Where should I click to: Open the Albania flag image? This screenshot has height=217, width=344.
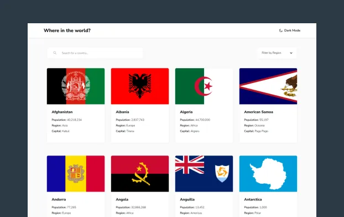click(x=140, y=86)
